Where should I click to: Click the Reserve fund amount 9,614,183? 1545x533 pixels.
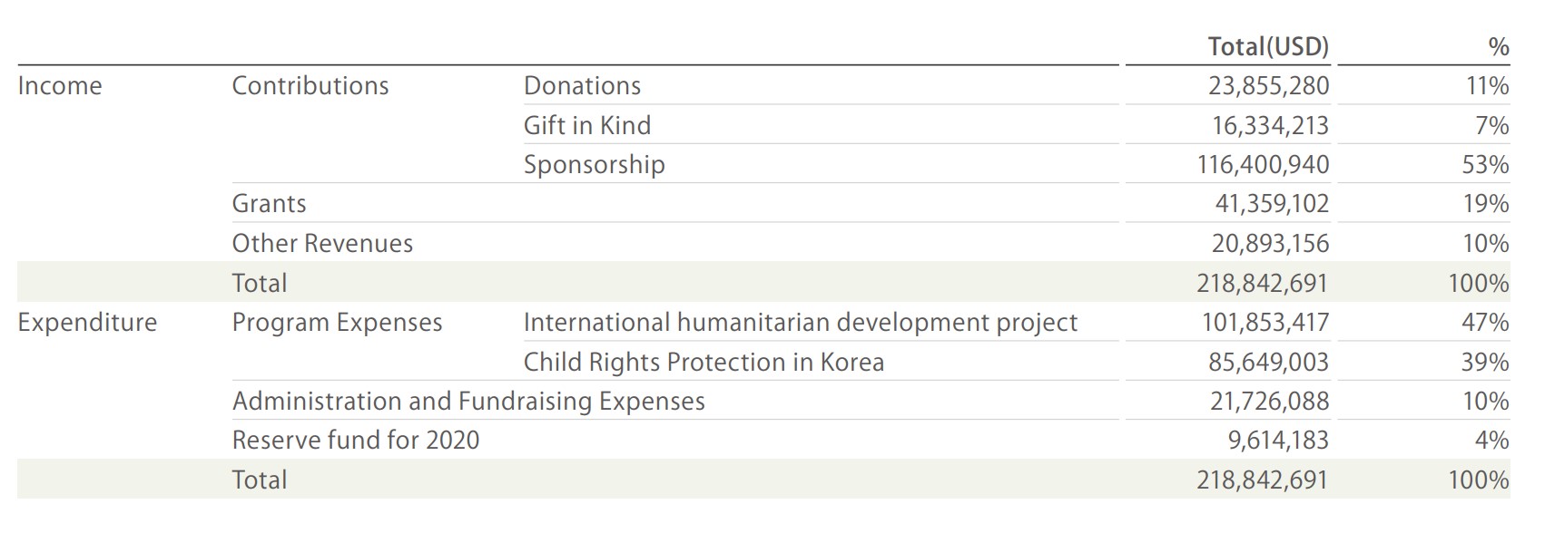1278,441
